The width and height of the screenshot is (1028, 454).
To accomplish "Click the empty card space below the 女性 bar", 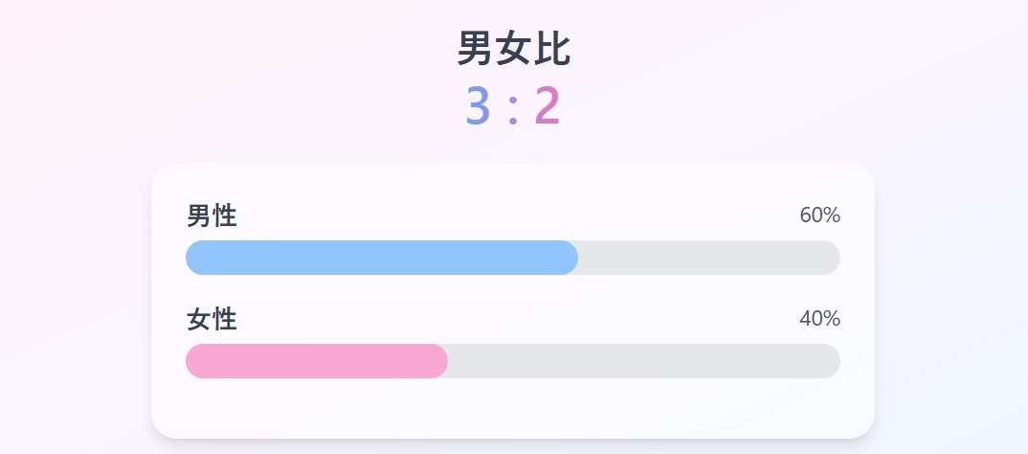I will [513, 408].
